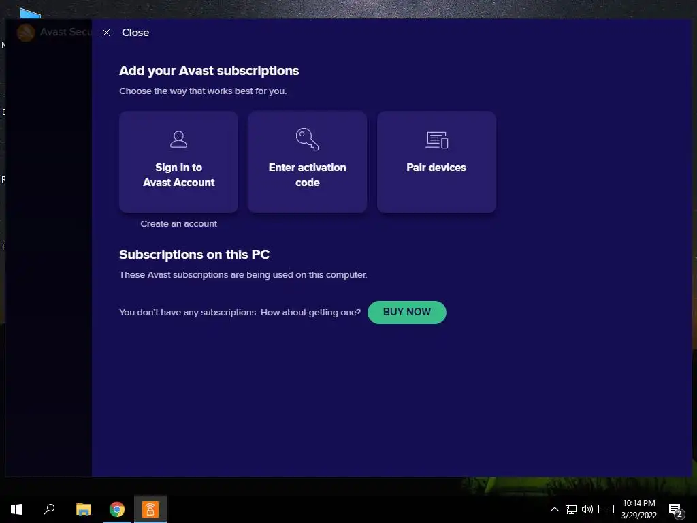This screenshot has height=523, width=697.
Task: Open the taskbar search magnifier
Action: tap(49, 509)
